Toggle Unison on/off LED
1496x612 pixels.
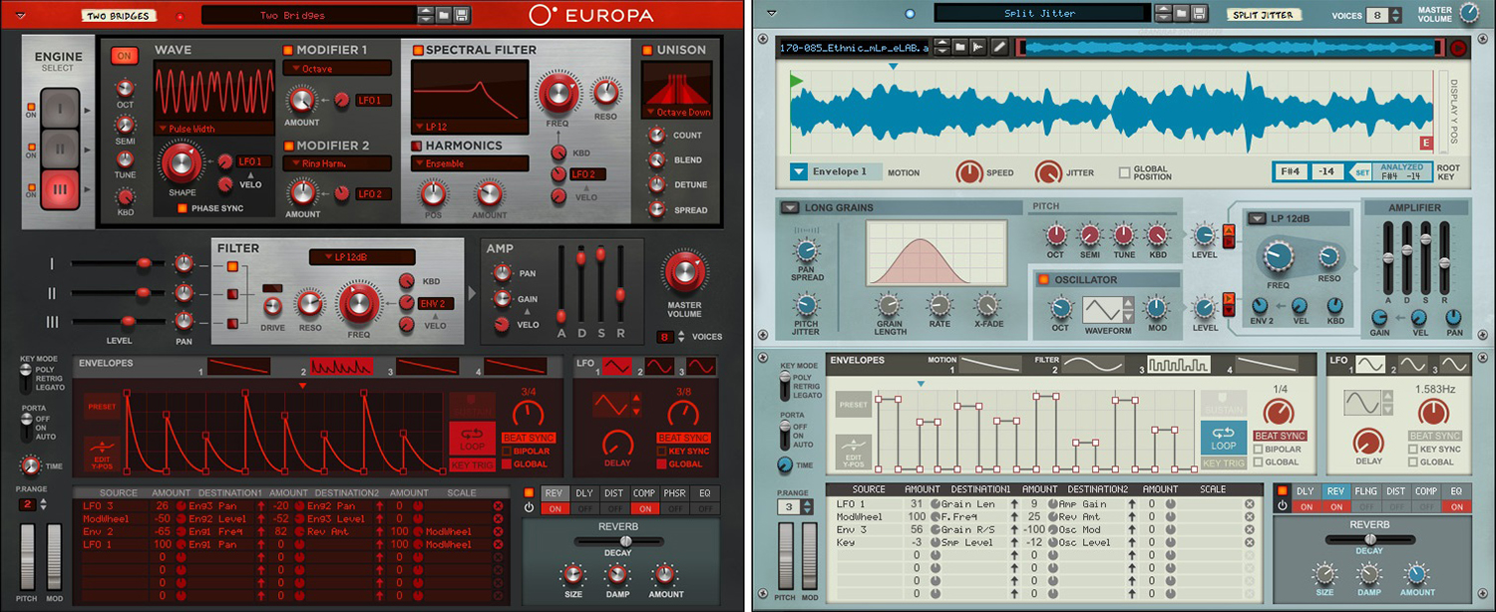tap(647, 50)
